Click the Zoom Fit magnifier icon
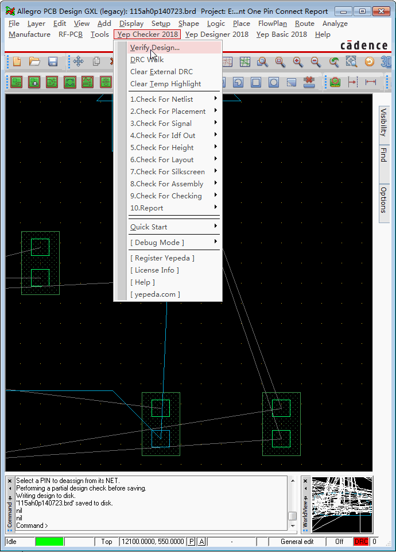The image size is (396, 552). coord(280,62)
